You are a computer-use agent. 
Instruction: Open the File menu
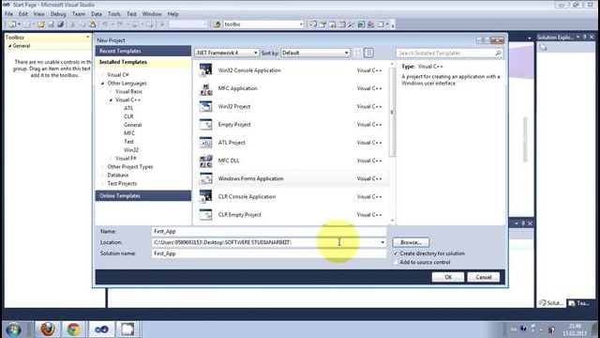pos(8,14)
